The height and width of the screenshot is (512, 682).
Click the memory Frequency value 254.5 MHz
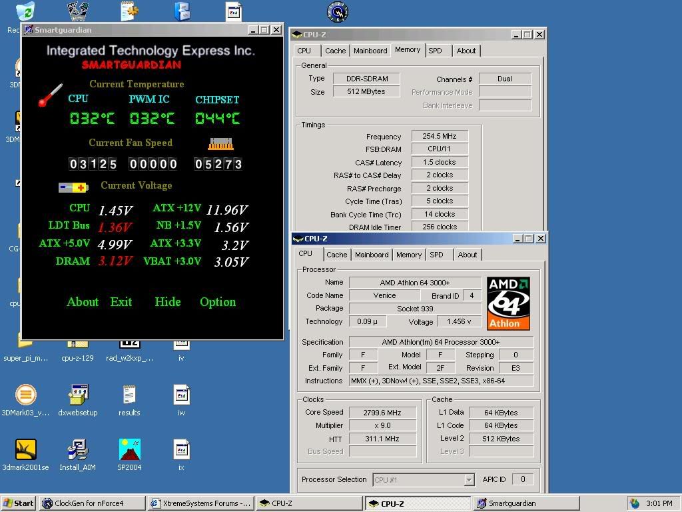click(440, 136)
